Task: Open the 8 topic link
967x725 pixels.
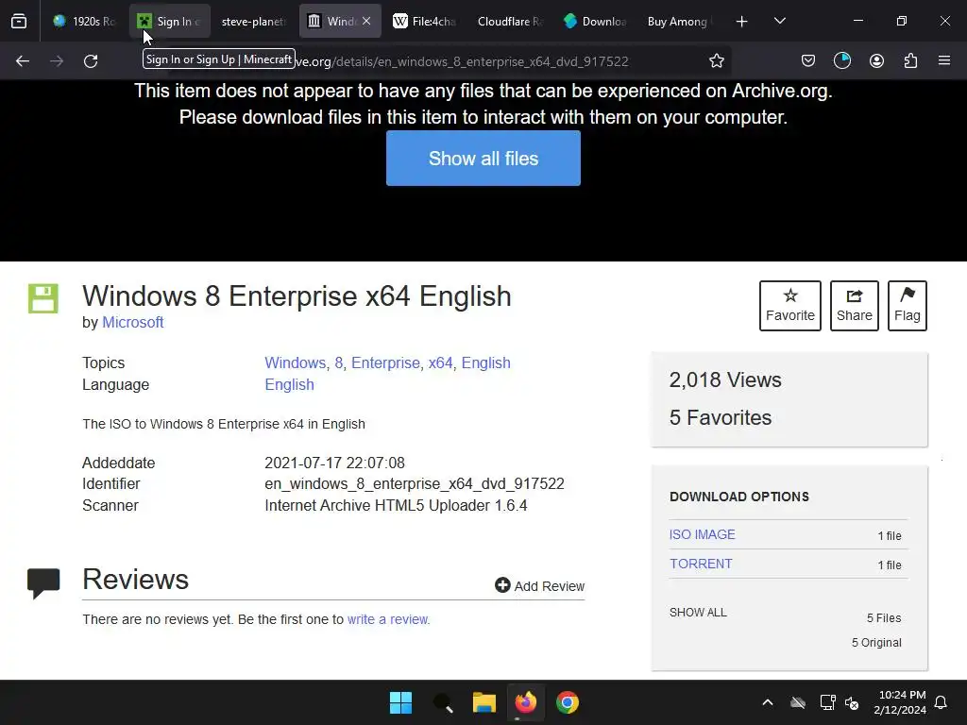Action: click(x=339, y=363)
